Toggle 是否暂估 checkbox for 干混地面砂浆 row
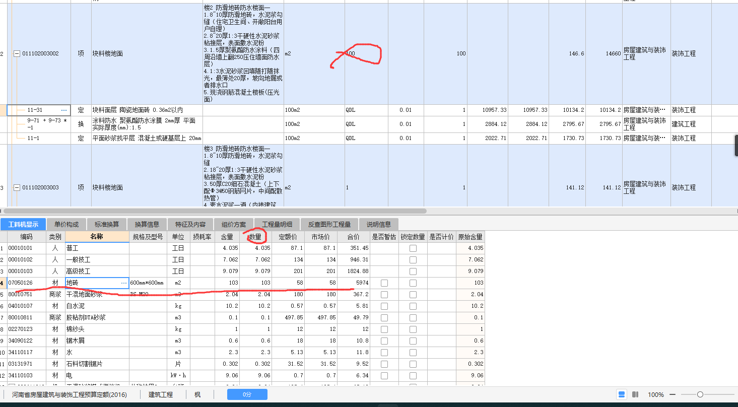 point(384,295)
